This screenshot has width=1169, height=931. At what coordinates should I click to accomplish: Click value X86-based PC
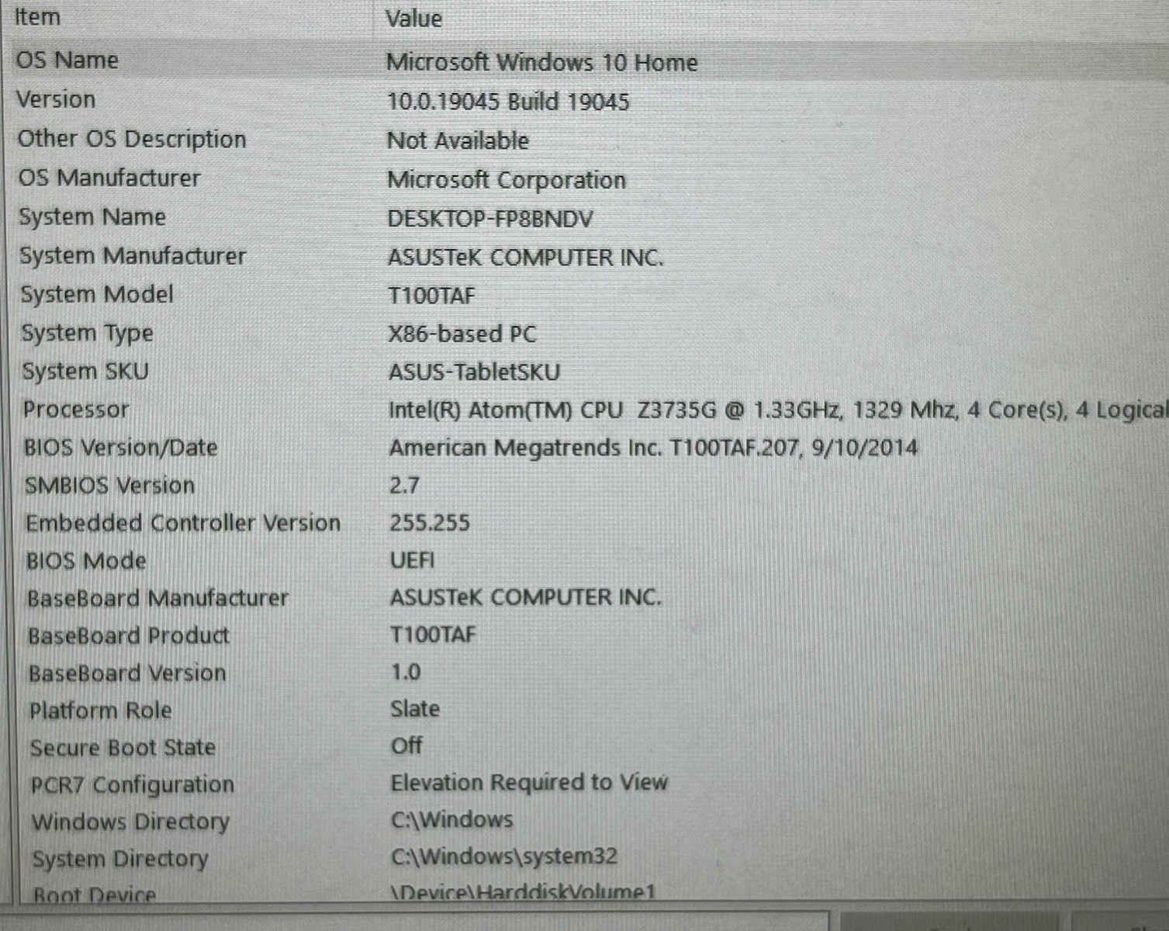click(x=462, y=334)
